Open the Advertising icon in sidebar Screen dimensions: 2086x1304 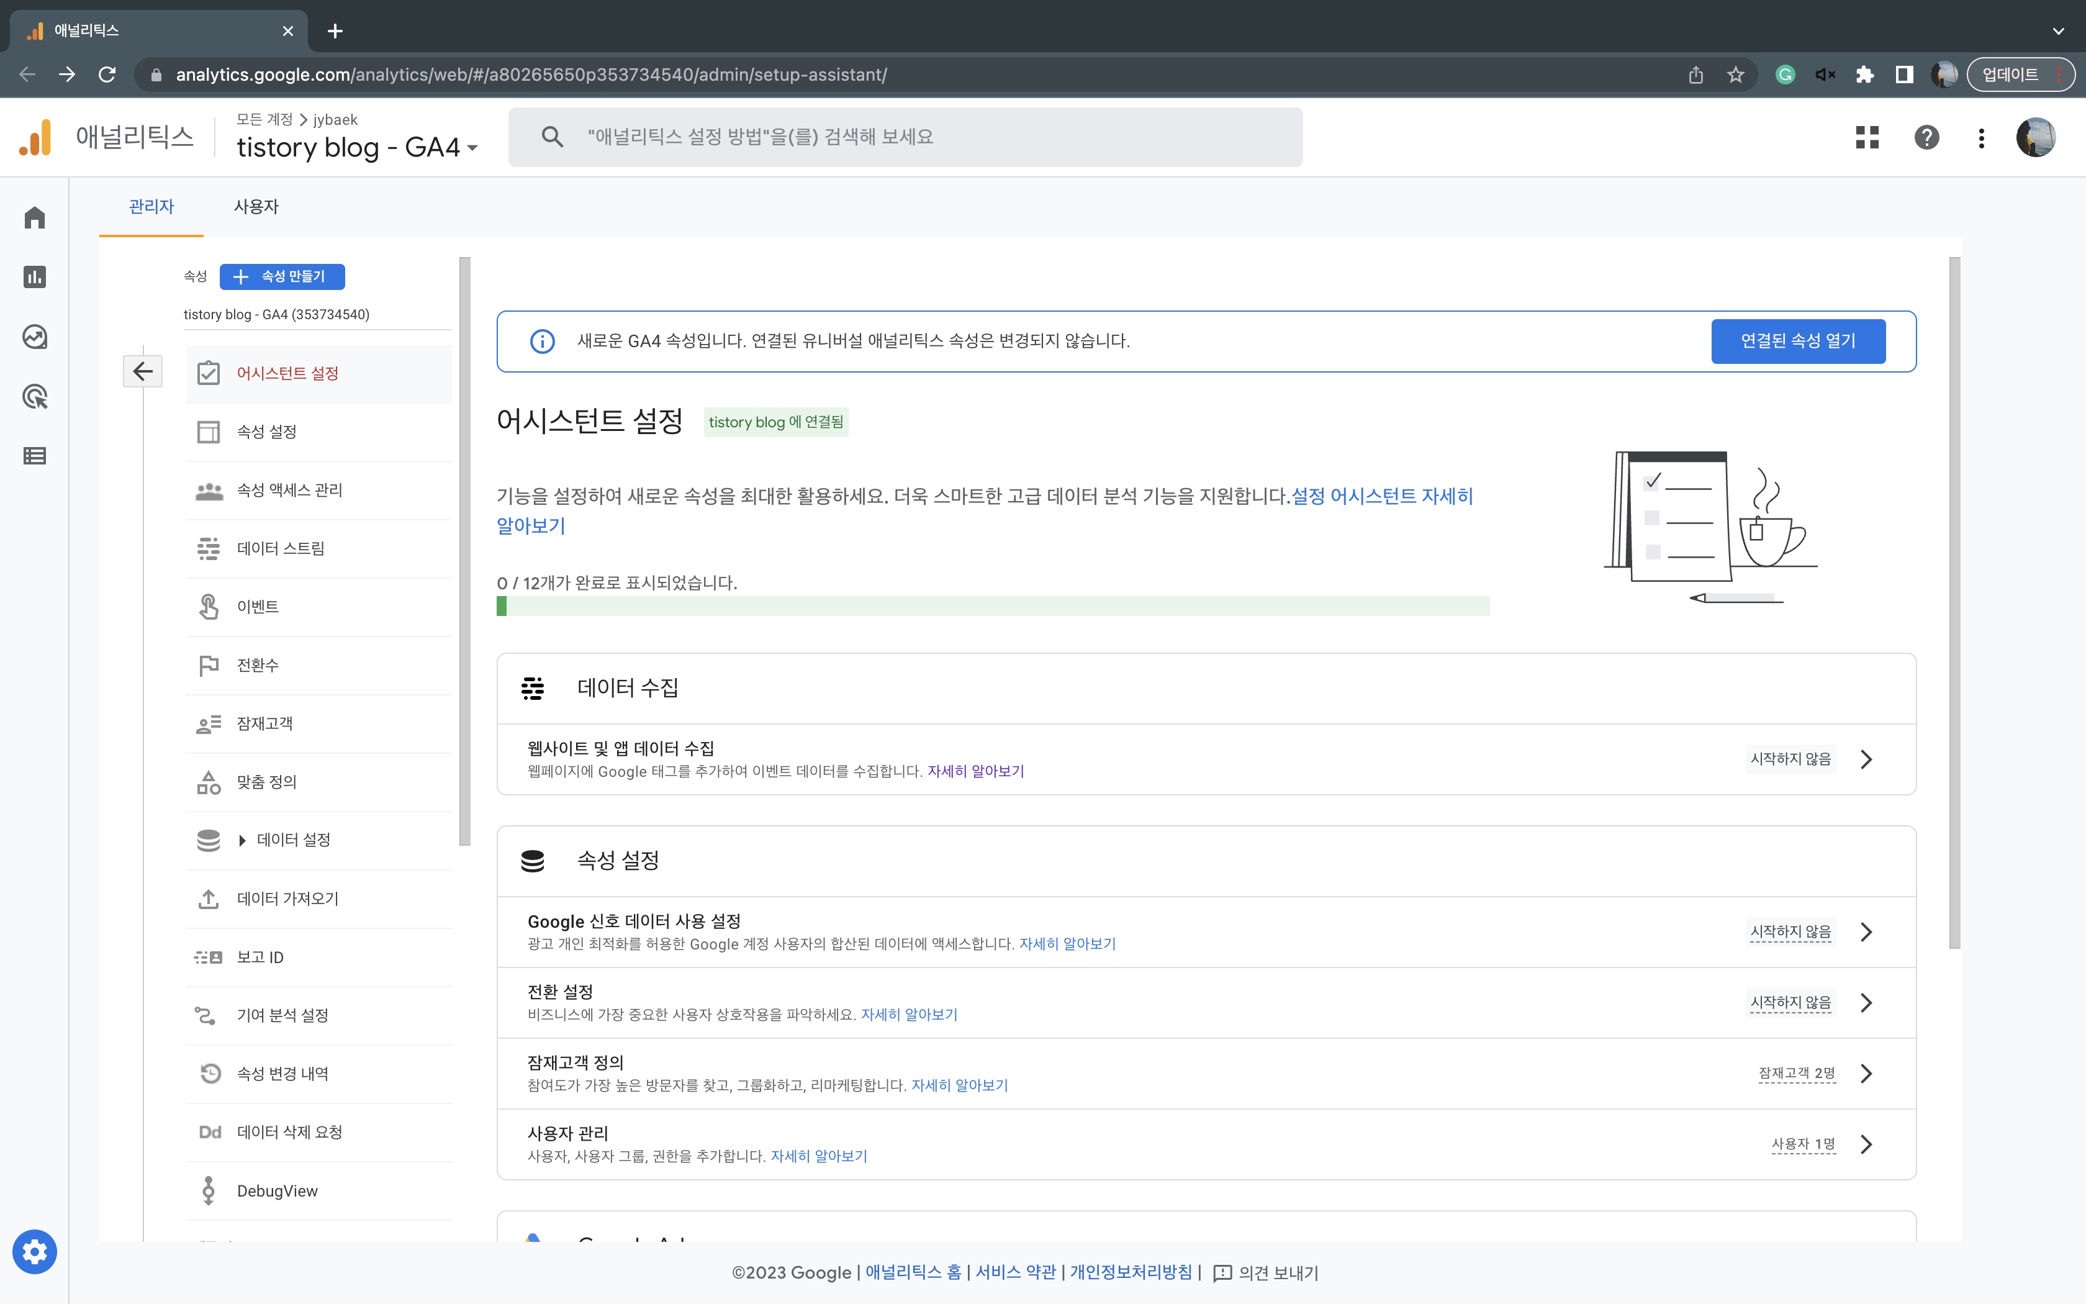(x=35, y=397)
